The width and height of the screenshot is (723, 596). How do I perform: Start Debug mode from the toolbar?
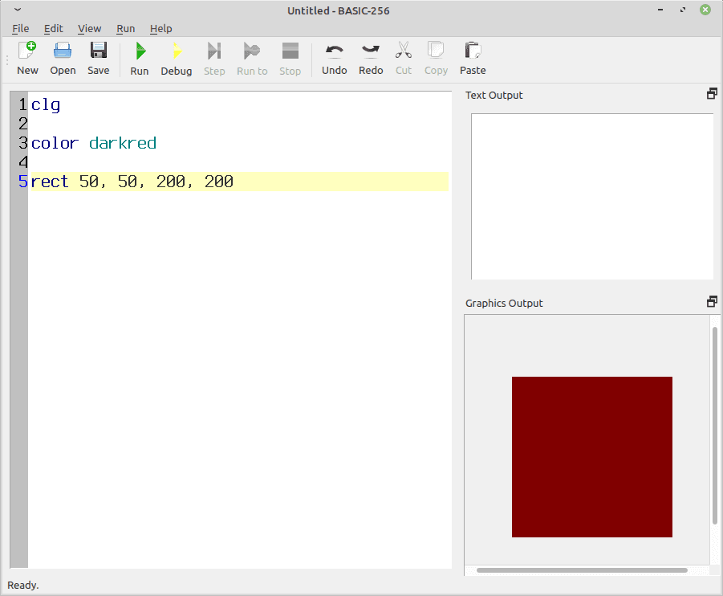[x=176, y=51]
